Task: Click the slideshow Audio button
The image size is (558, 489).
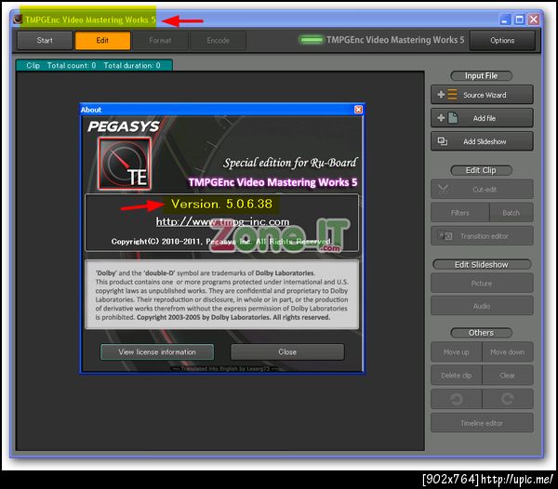Action: [x=482, y=306]
